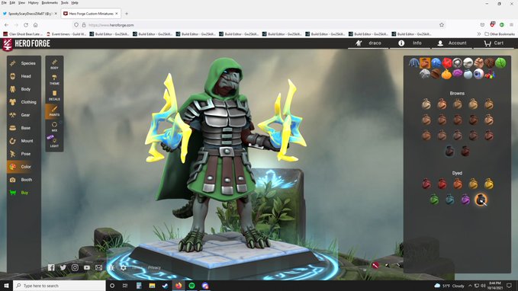Pick the first light tan Browns swatch
Screen dimensions: 518x291
(x=426, y=104)
